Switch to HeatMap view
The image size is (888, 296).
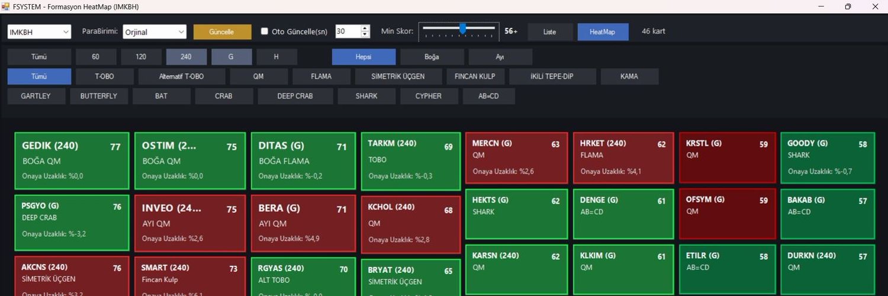[603, 32]
